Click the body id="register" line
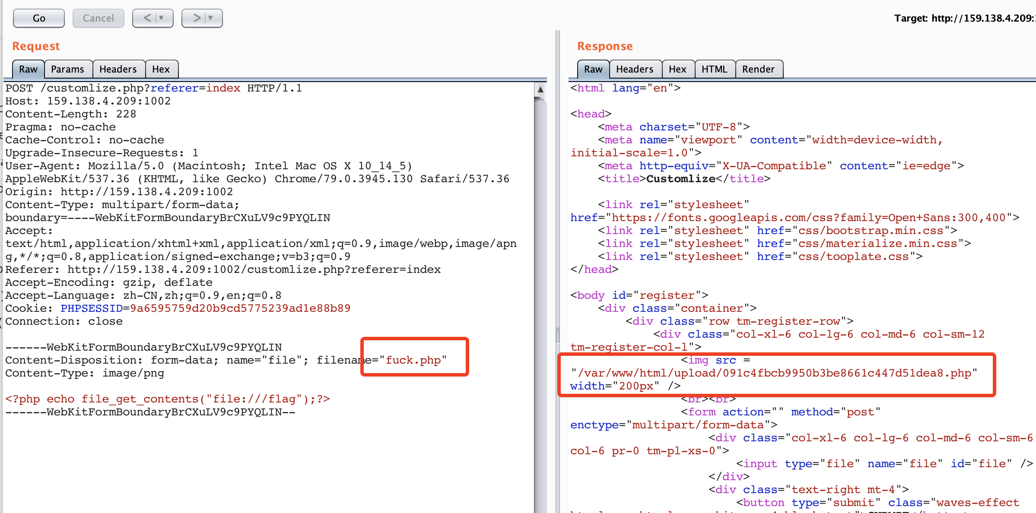1036x513 pixels. pyautogui.click(x=639, y=295)
